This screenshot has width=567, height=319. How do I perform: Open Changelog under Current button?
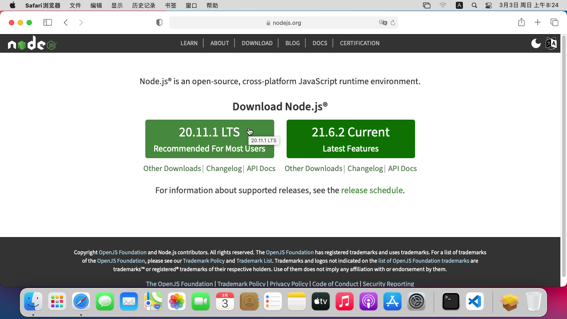[365, 168]
